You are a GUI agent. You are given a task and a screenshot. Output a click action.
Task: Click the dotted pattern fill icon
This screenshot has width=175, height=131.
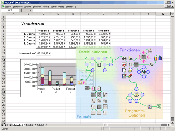pyautogui.click(x=93, y=95)
